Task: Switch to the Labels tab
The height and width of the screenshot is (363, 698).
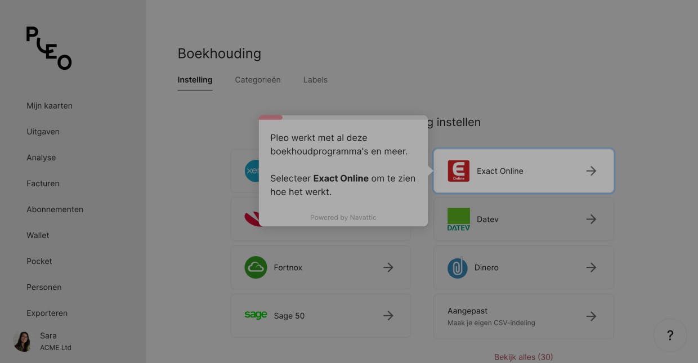Action: 315,80
